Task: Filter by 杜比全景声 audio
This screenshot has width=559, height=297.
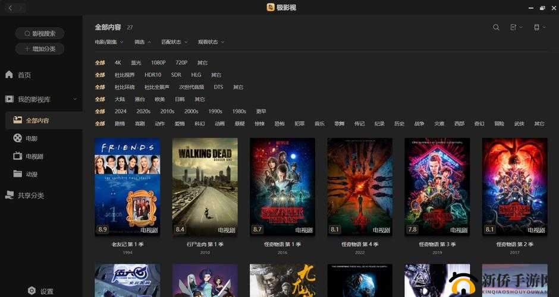Action: click(157, 87)
